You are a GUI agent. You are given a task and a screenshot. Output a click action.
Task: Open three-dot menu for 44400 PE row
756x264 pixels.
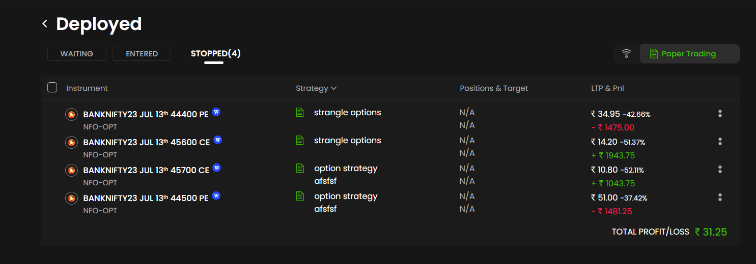(x=719, y=114)
